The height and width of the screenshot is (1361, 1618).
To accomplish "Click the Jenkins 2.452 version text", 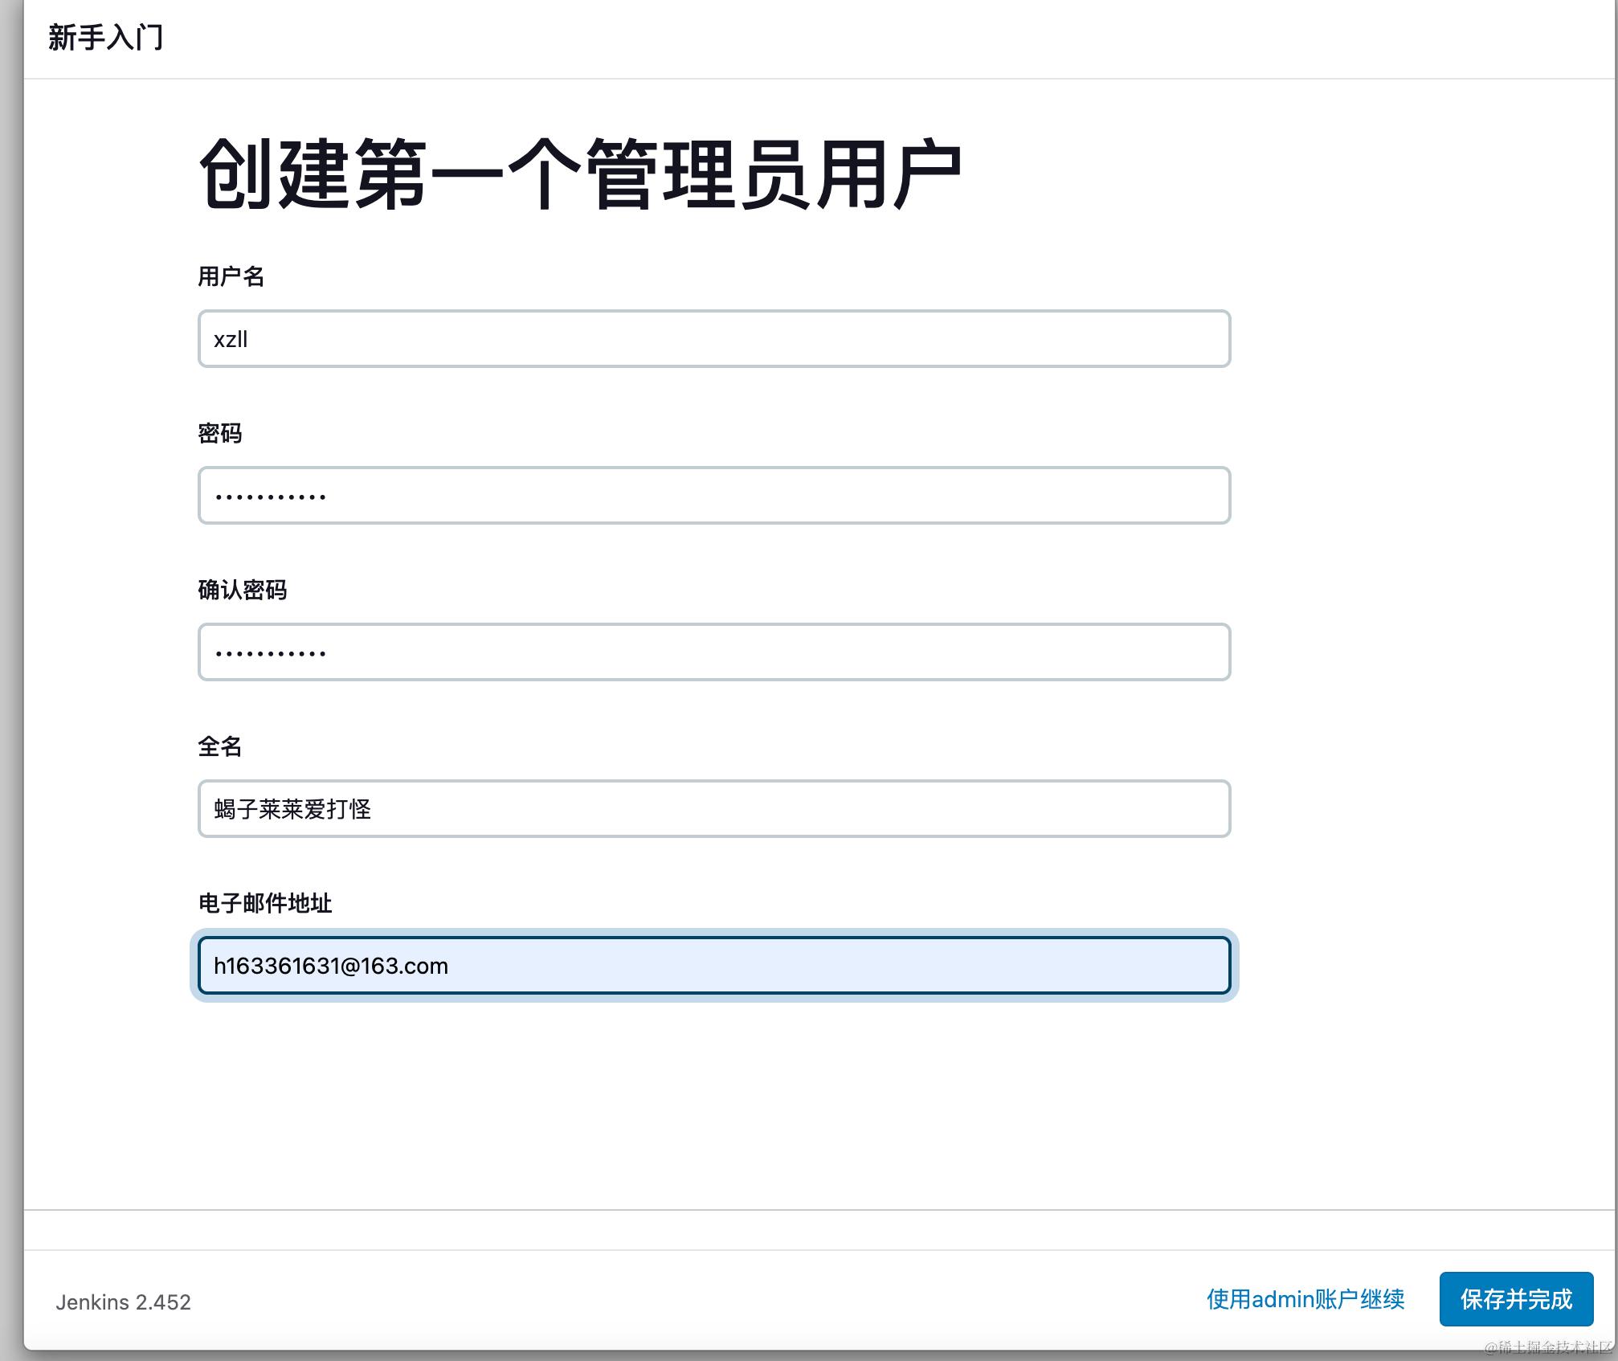I will point(123,1302).
